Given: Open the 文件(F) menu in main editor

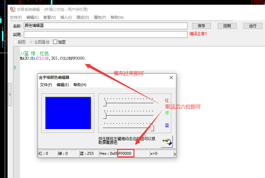Looking at the screenshot, I should [x=16, y=17].
